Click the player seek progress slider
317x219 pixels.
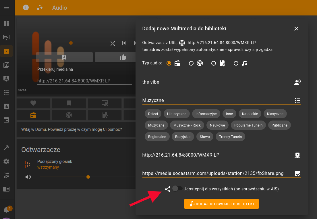71,43
